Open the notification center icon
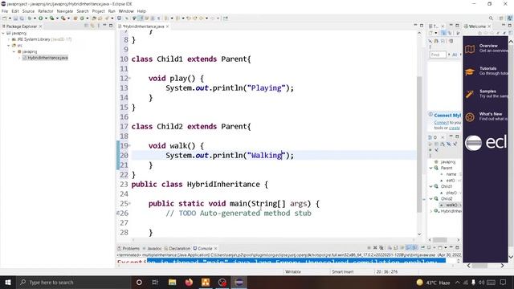 click(504, 282)
